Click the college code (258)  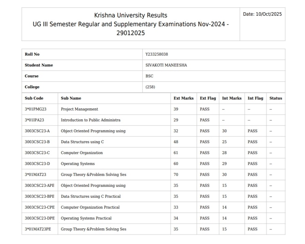[150, 87]
